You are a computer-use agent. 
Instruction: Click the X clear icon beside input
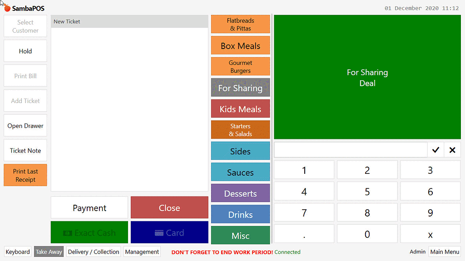click(x=452, y=150)
